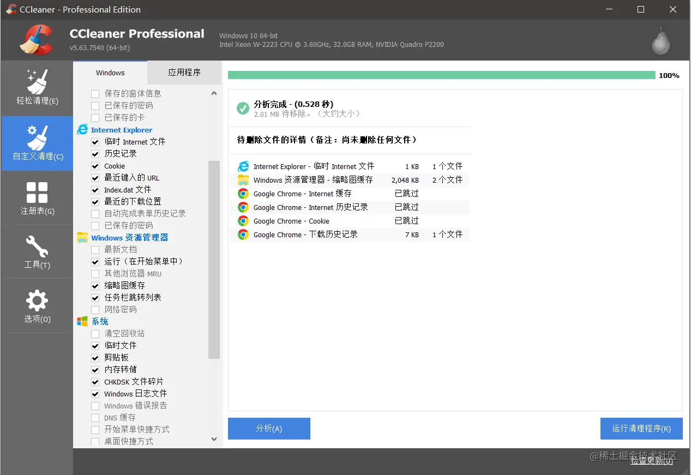Click IE icon in 临时 Internet 文件 result row
The height and width of the screenshot is (475, 691).
(x=243, y=166)
